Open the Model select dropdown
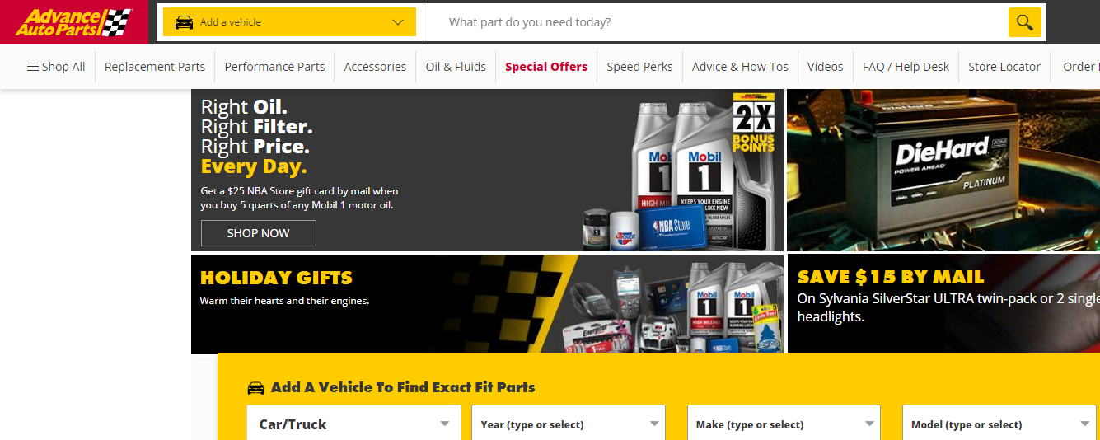Image resolution: width=1100 pixels, height=440 pixels. (x=999, y=424)
